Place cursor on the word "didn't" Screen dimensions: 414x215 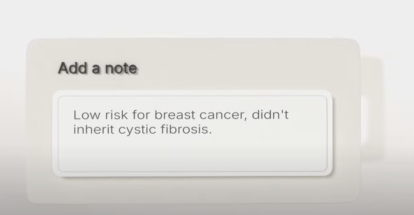click(x=270, y=115)
